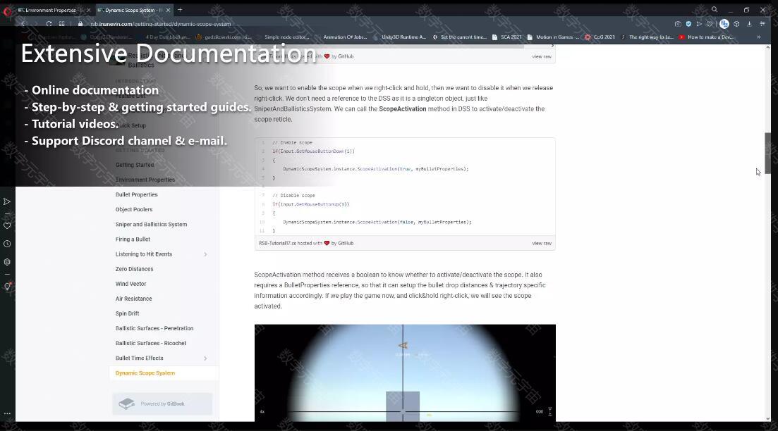778x431 pixels.
Task: Click the browser back arrow
Action: pyautogui.click(x=23, y=24)
